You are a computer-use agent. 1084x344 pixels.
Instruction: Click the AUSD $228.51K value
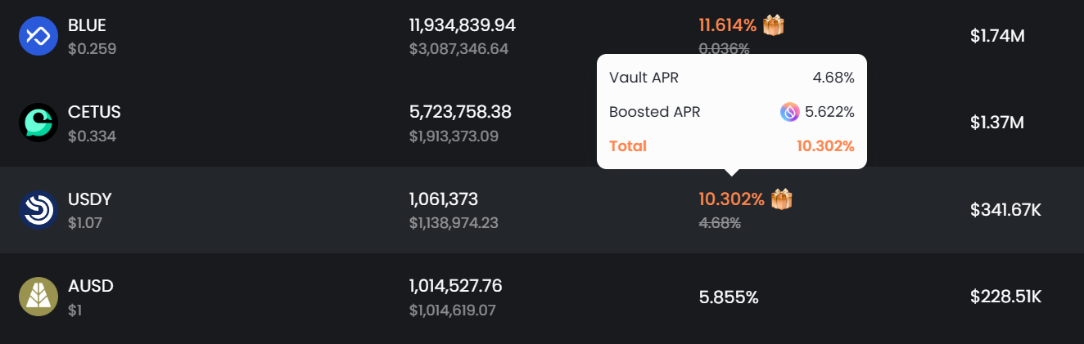coord(1005,297)
